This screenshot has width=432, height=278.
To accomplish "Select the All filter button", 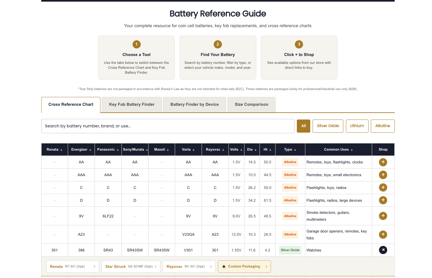I will 303,126.
